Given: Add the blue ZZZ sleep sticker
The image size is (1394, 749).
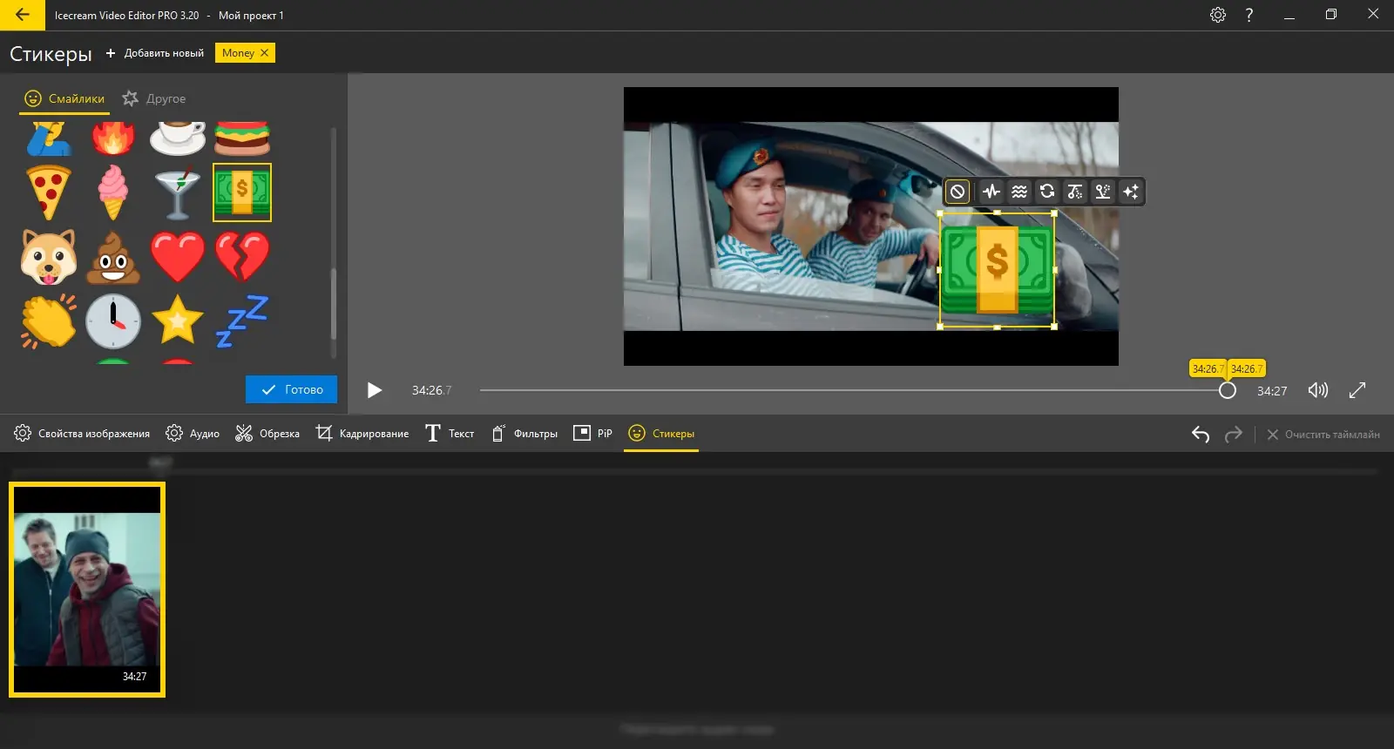Looking at the screenshot, I should coord(242,321).
